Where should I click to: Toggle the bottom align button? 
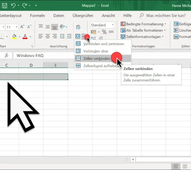pyautogui.click(x=54, y=27)
